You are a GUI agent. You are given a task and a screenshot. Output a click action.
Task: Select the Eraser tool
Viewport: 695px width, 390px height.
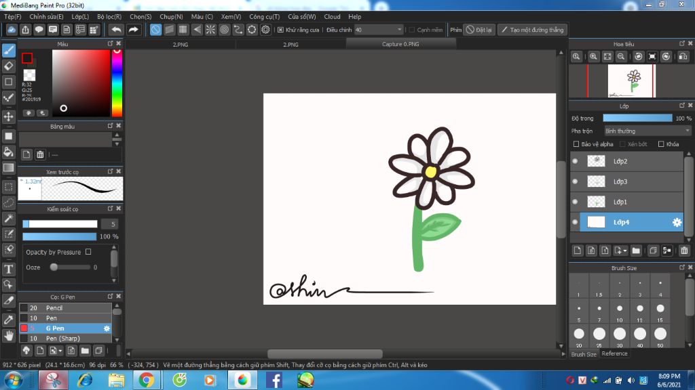[x=8, y=66]
